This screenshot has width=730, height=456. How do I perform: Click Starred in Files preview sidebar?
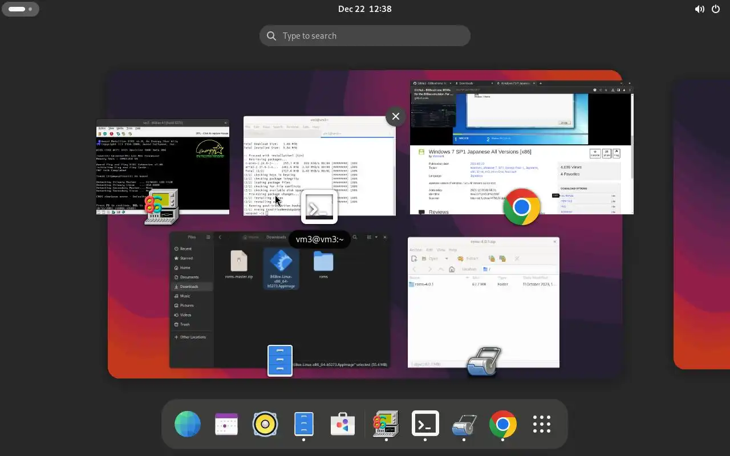point(186,258)
